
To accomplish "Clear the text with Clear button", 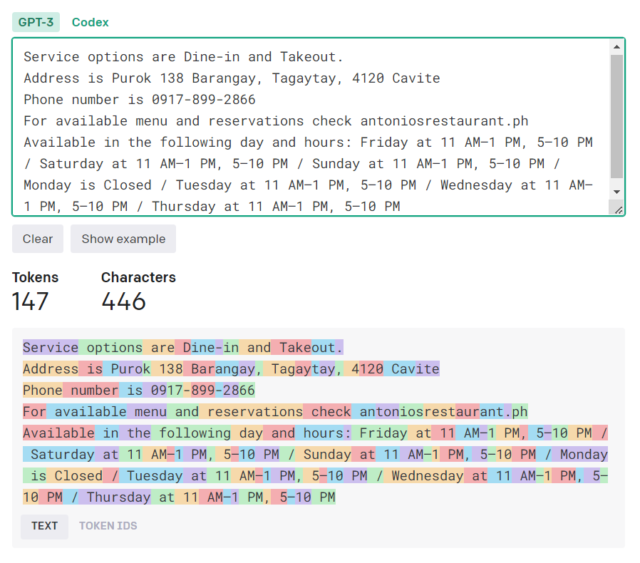I will (38, 239).
